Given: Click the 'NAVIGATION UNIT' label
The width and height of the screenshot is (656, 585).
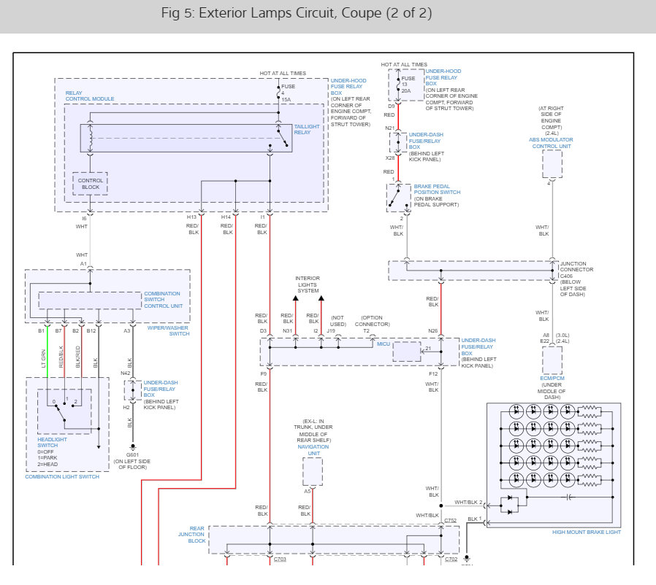Looking at the screenshot, I should coord(313,450).
